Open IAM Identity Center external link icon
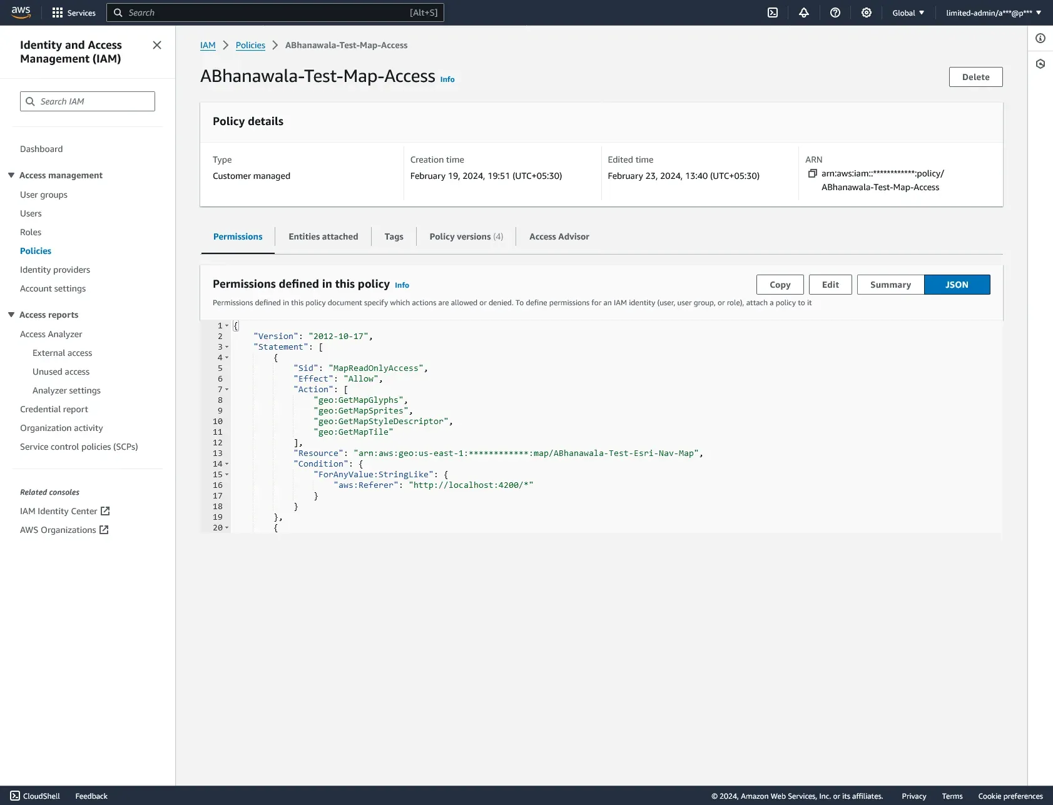Viewport: 1053px width, 805px height. 105,511
